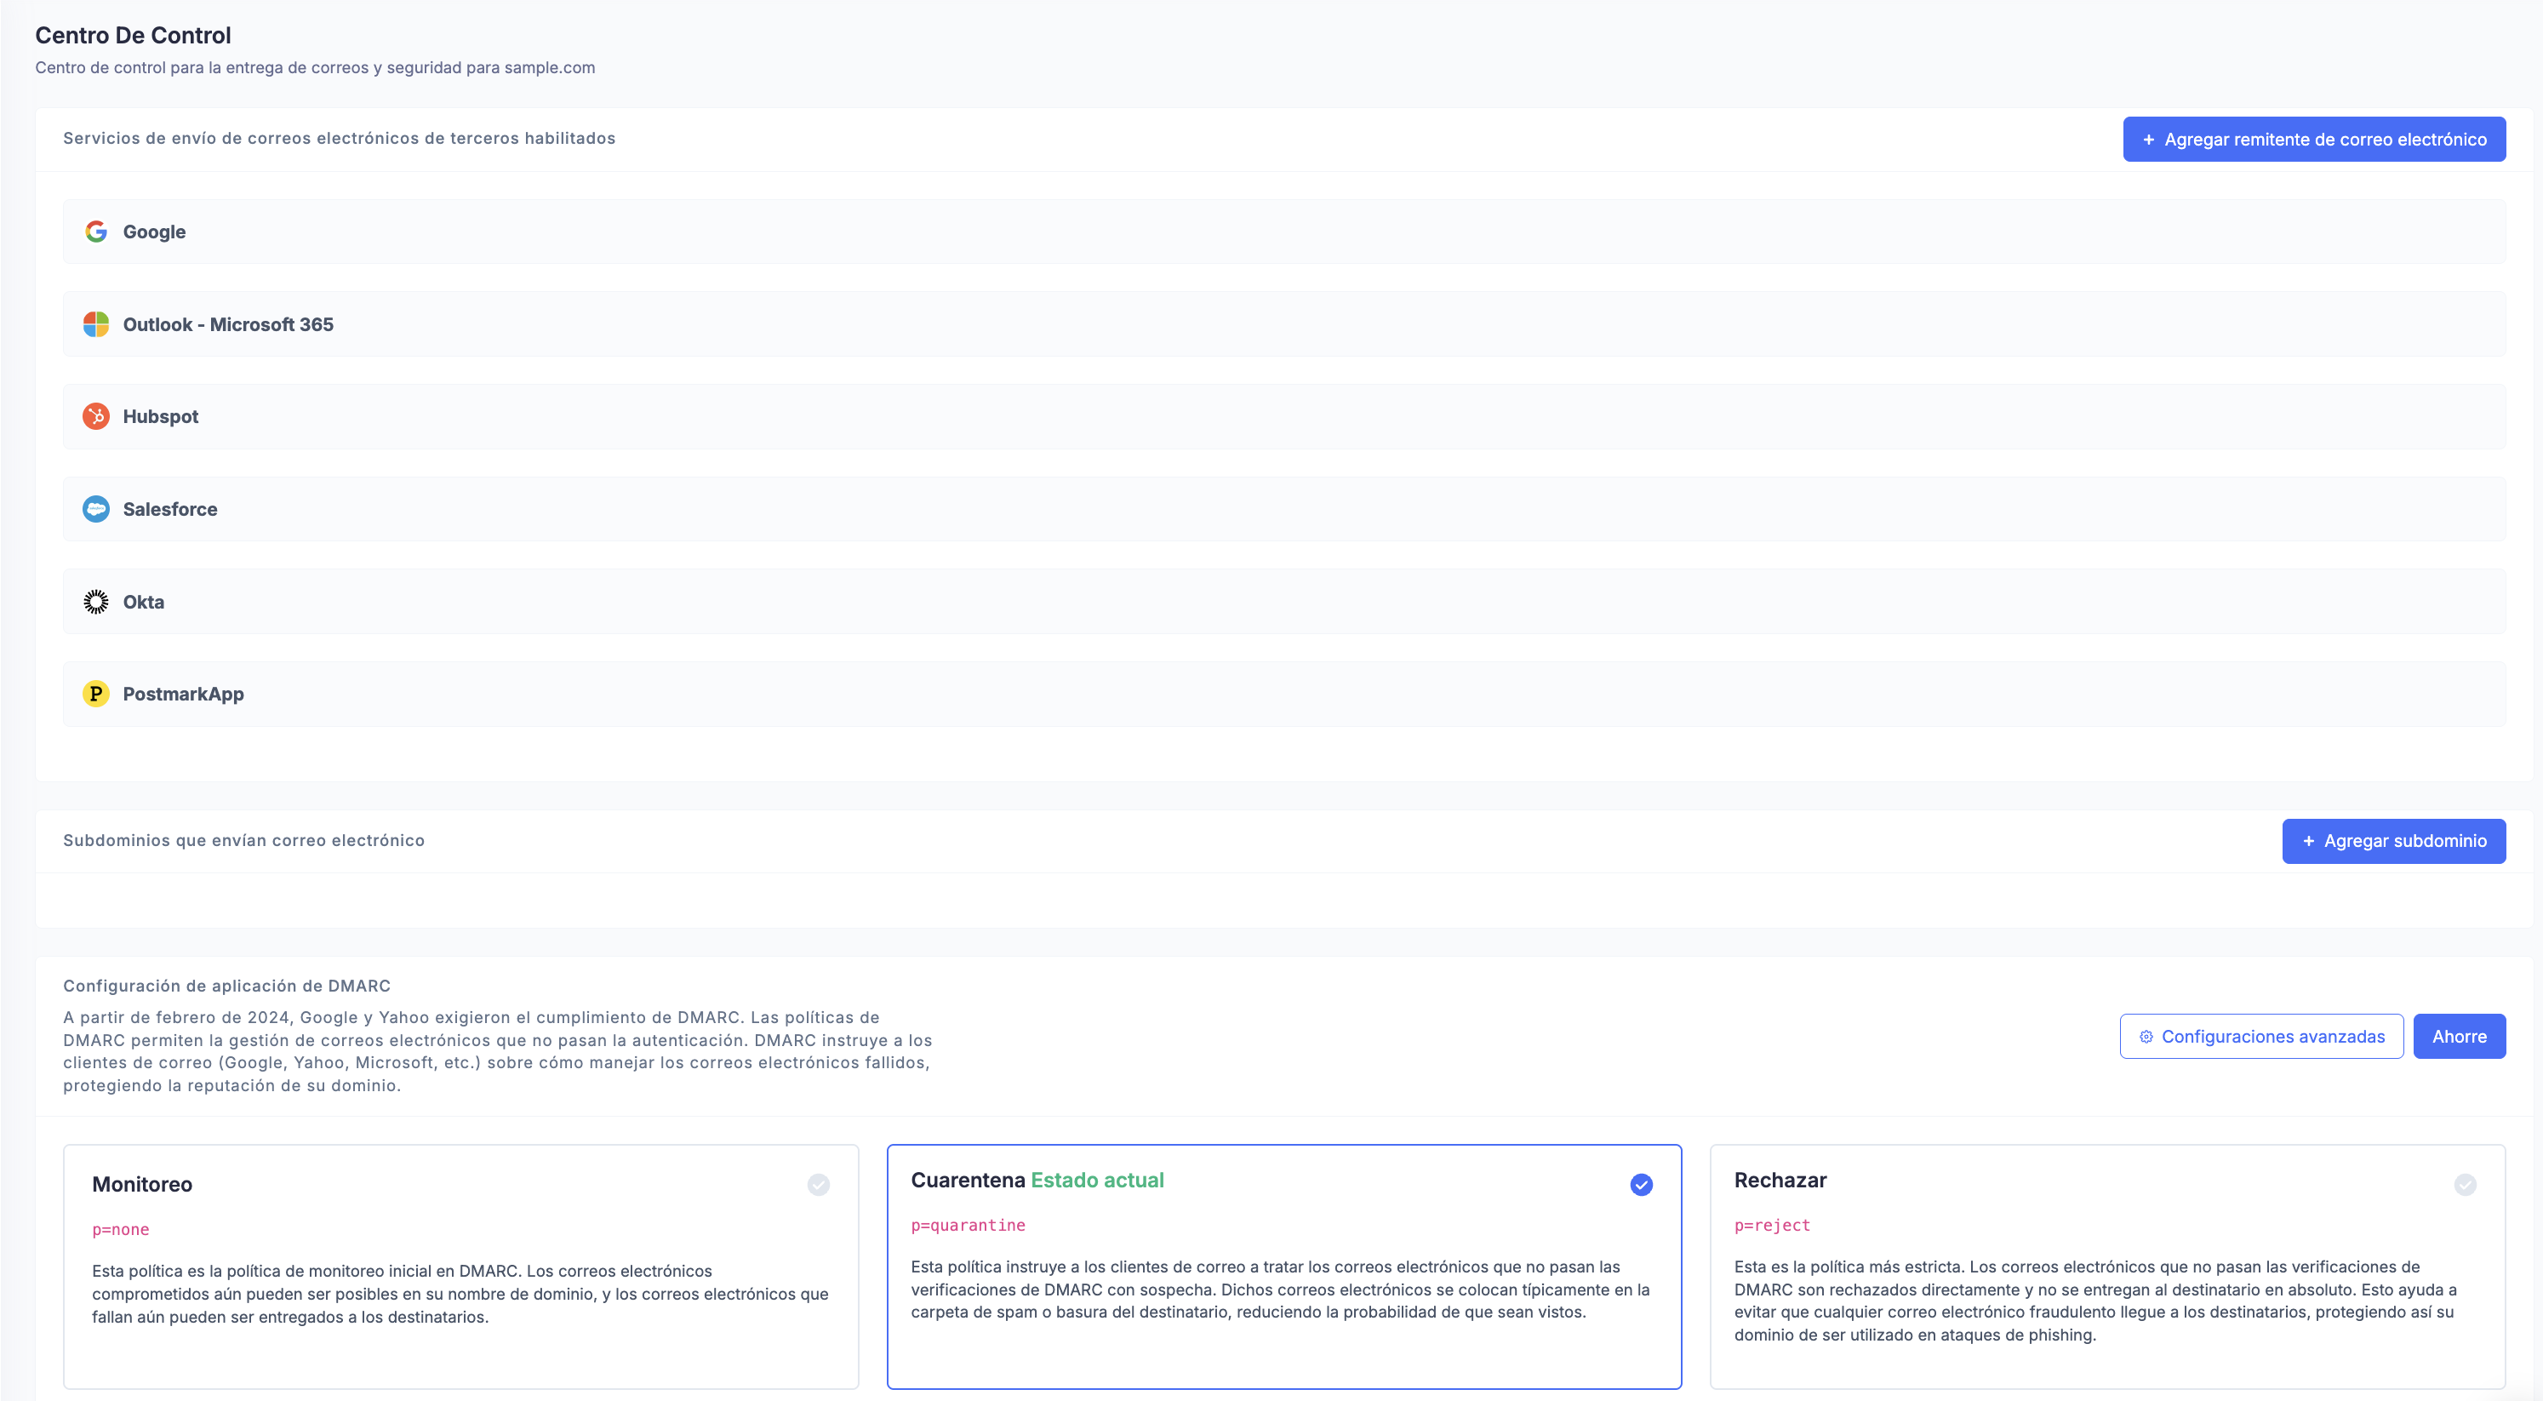Click the p=reject policy code text
The width and height of the screenshot is (2543, 1401).
click(1771, 1226)
